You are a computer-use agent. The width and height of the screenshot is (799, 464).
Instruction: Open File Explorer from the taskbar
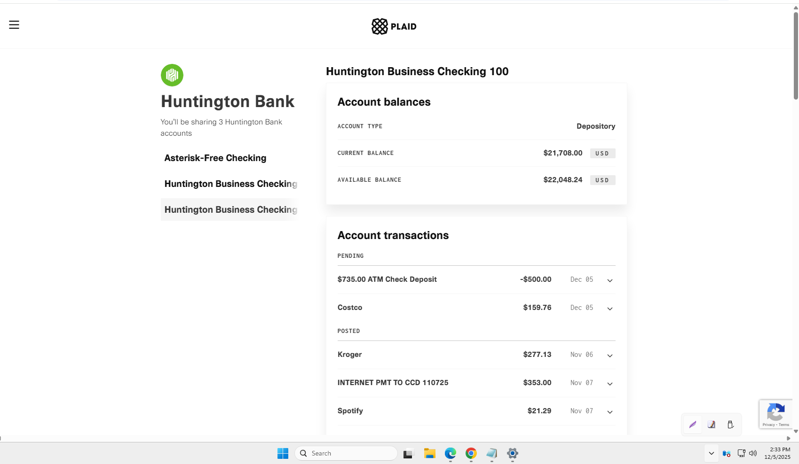[x=429, y=453]
